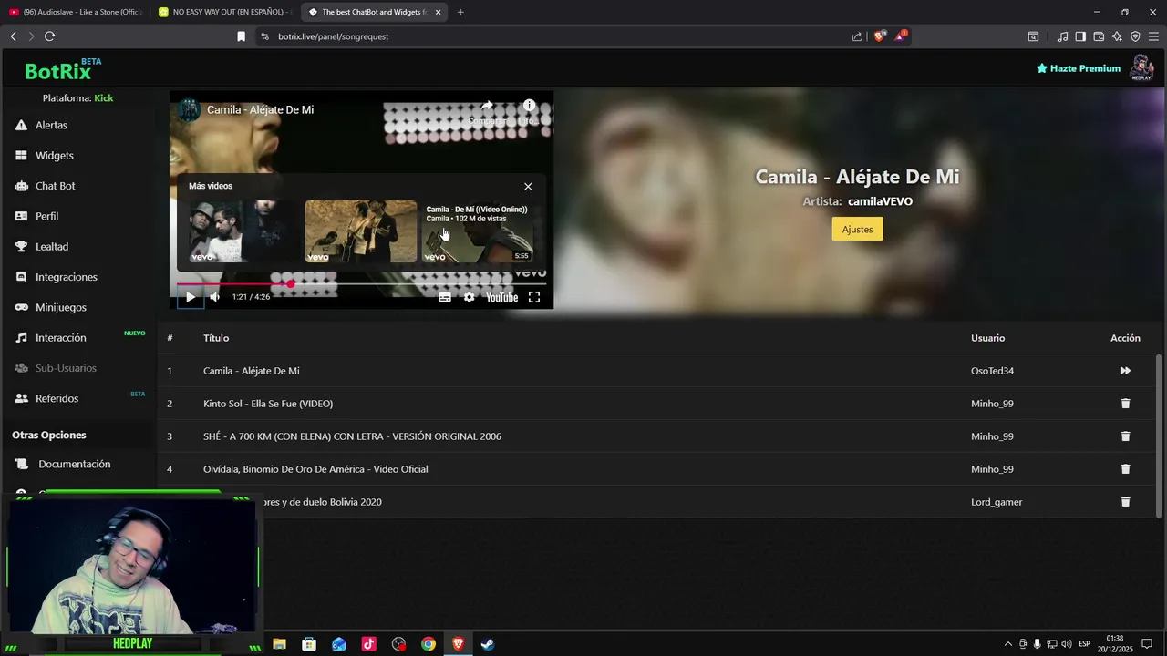Click the Interacción music note icon

[21, 338]
